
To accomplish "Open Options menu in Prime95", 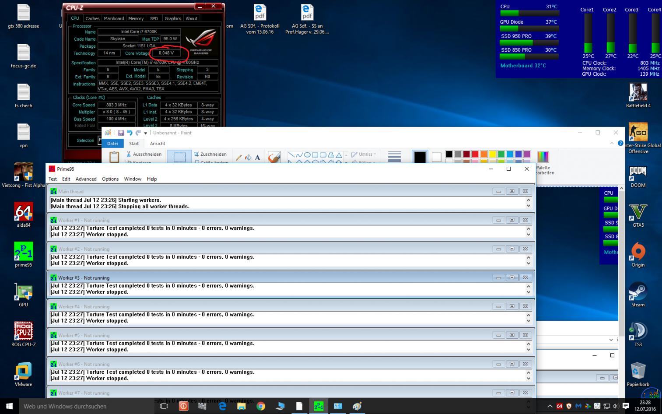I will [x=110, y=179].
